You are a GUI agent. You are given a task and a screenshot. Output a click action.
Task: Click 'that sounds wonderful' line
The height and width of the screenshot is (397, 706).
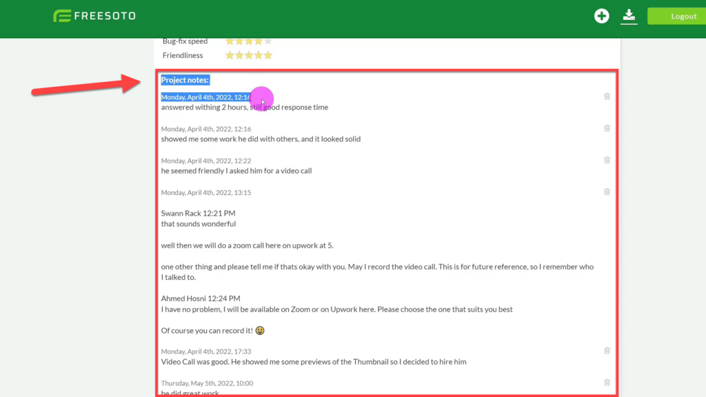[x=199, y=224]
